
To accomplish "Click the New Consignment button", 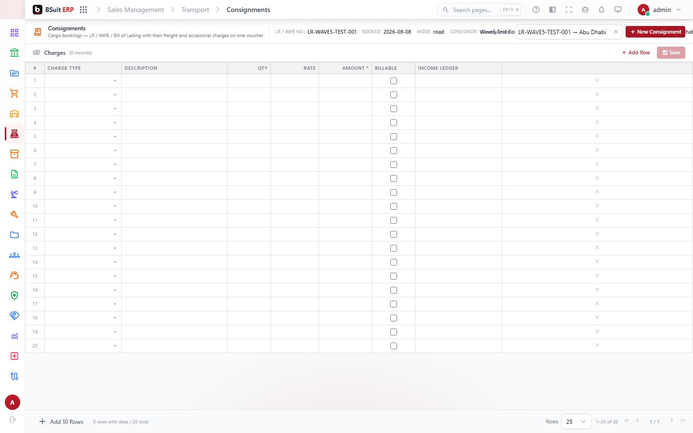I will (x=655, y=32).
